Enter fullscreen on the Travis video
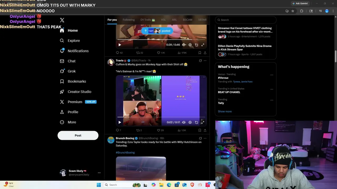 [203, 122]
